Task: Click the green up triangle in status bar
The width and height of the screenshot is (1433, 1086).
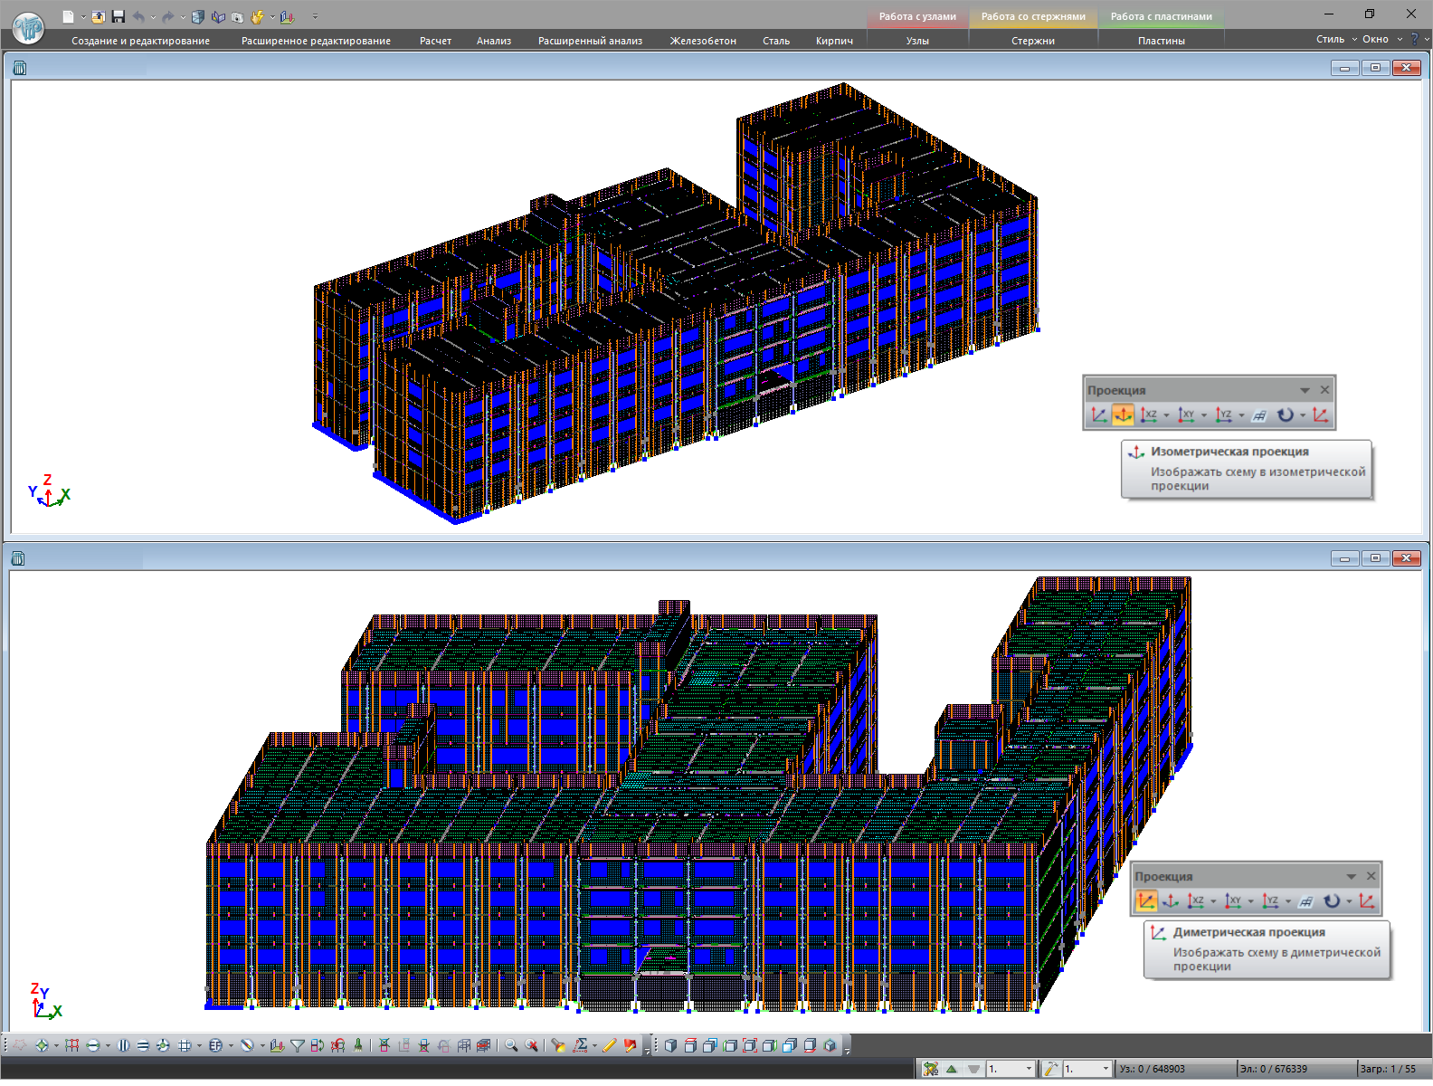Action: pos(952,1069)
